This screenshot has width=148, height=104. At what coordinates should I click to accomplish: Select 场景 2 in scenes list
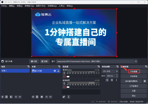point(15,71)
